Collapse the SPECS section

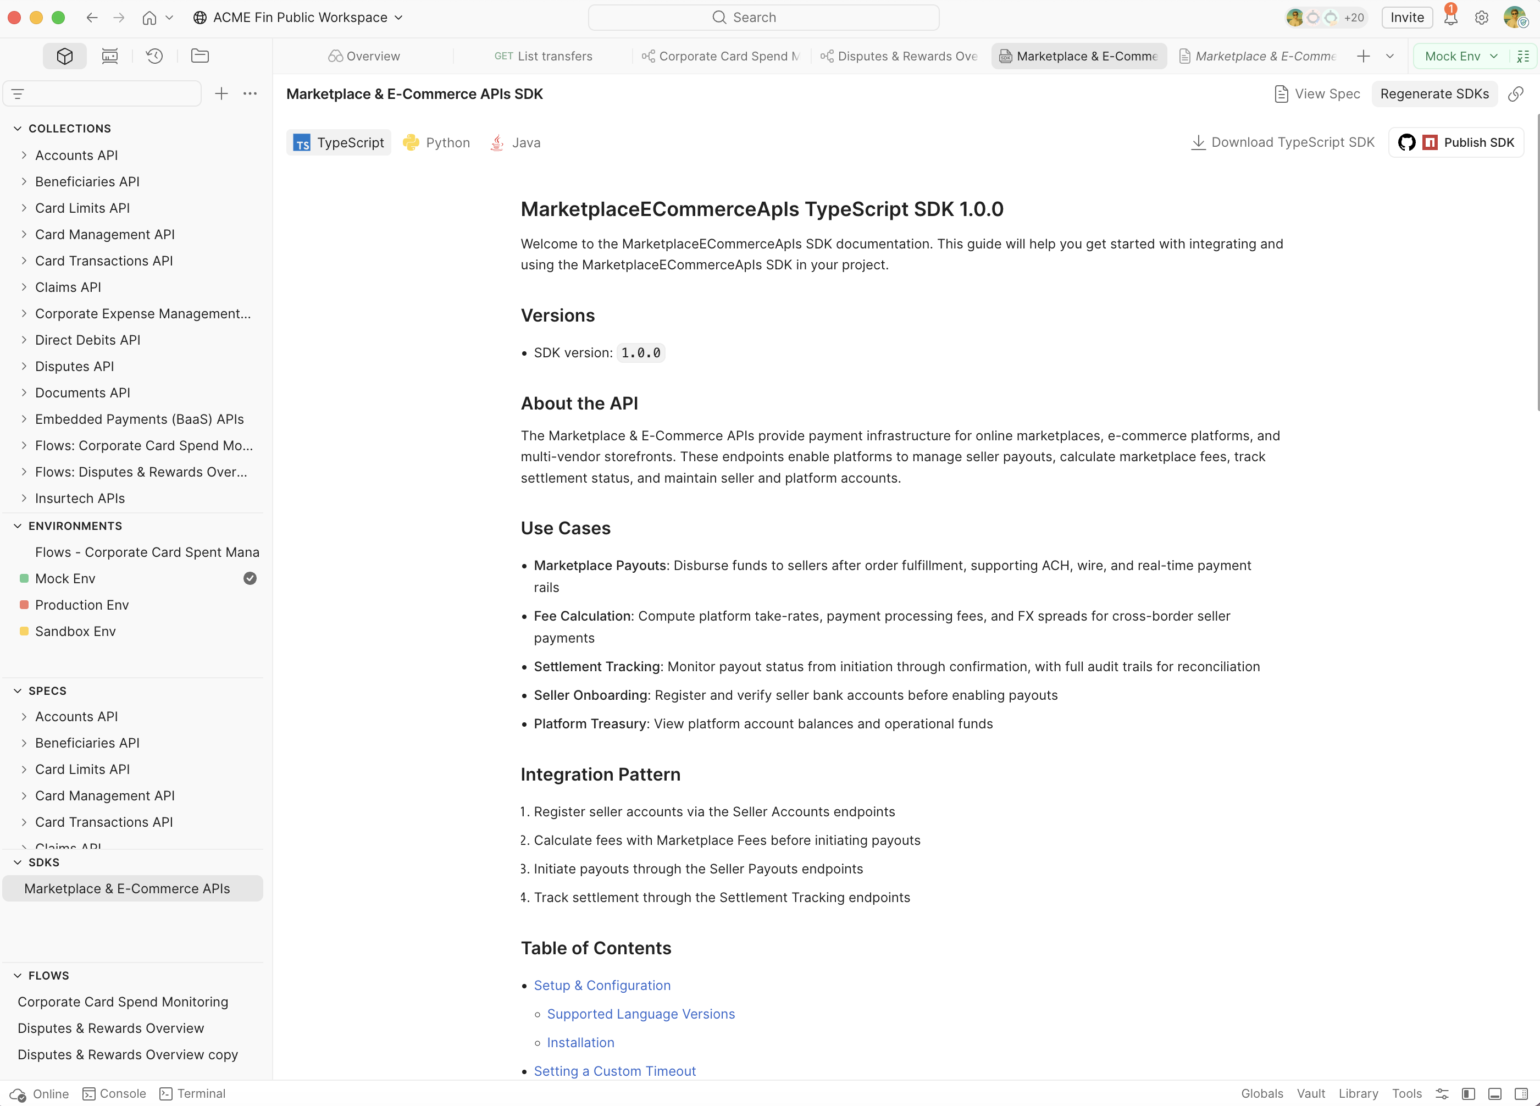(x=18, y=690)
